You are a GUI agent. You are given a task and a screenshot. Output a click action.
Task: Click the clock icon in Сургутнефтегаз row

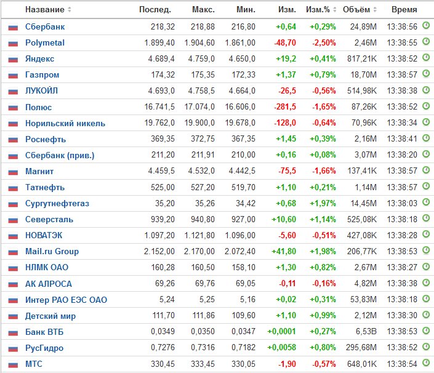[x=426, y=203]
